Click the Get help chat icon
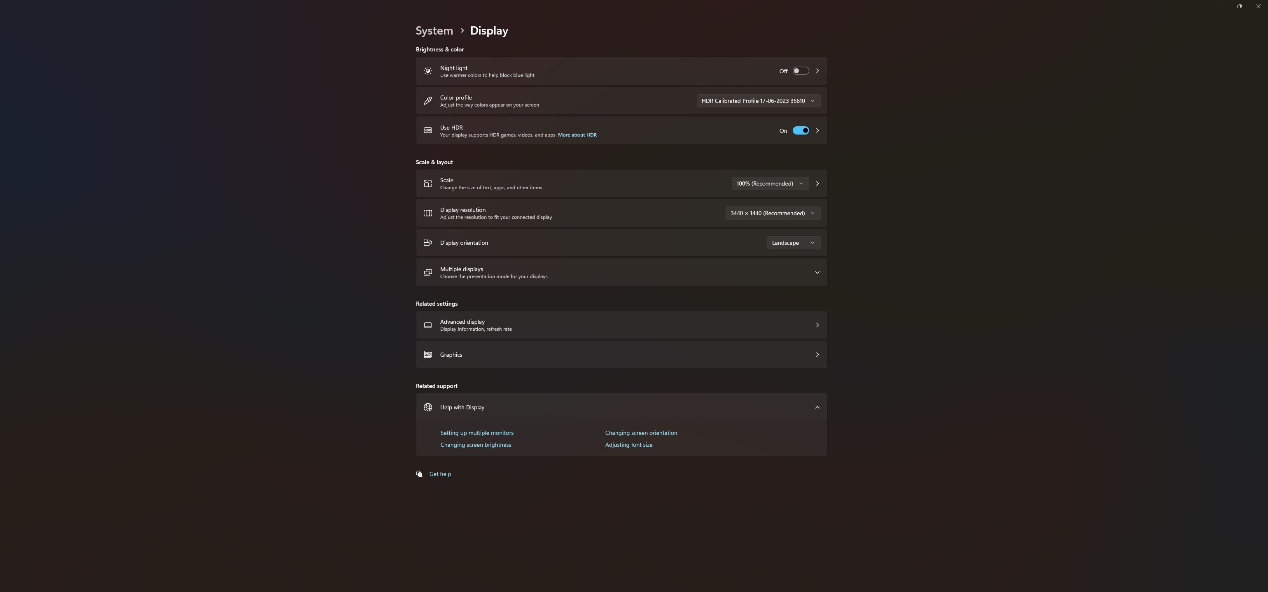The height and width of the screenshot is (592, 1268). click(x=419, y=474)
